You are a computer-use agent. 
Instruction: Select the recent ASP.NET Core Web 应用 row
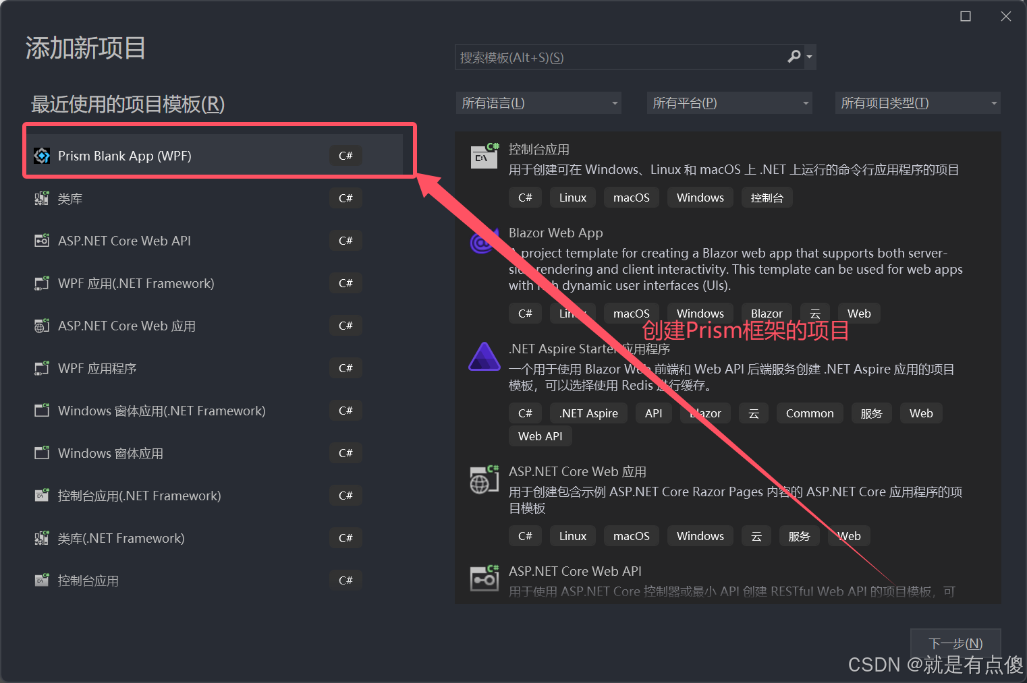coord(215,326)
